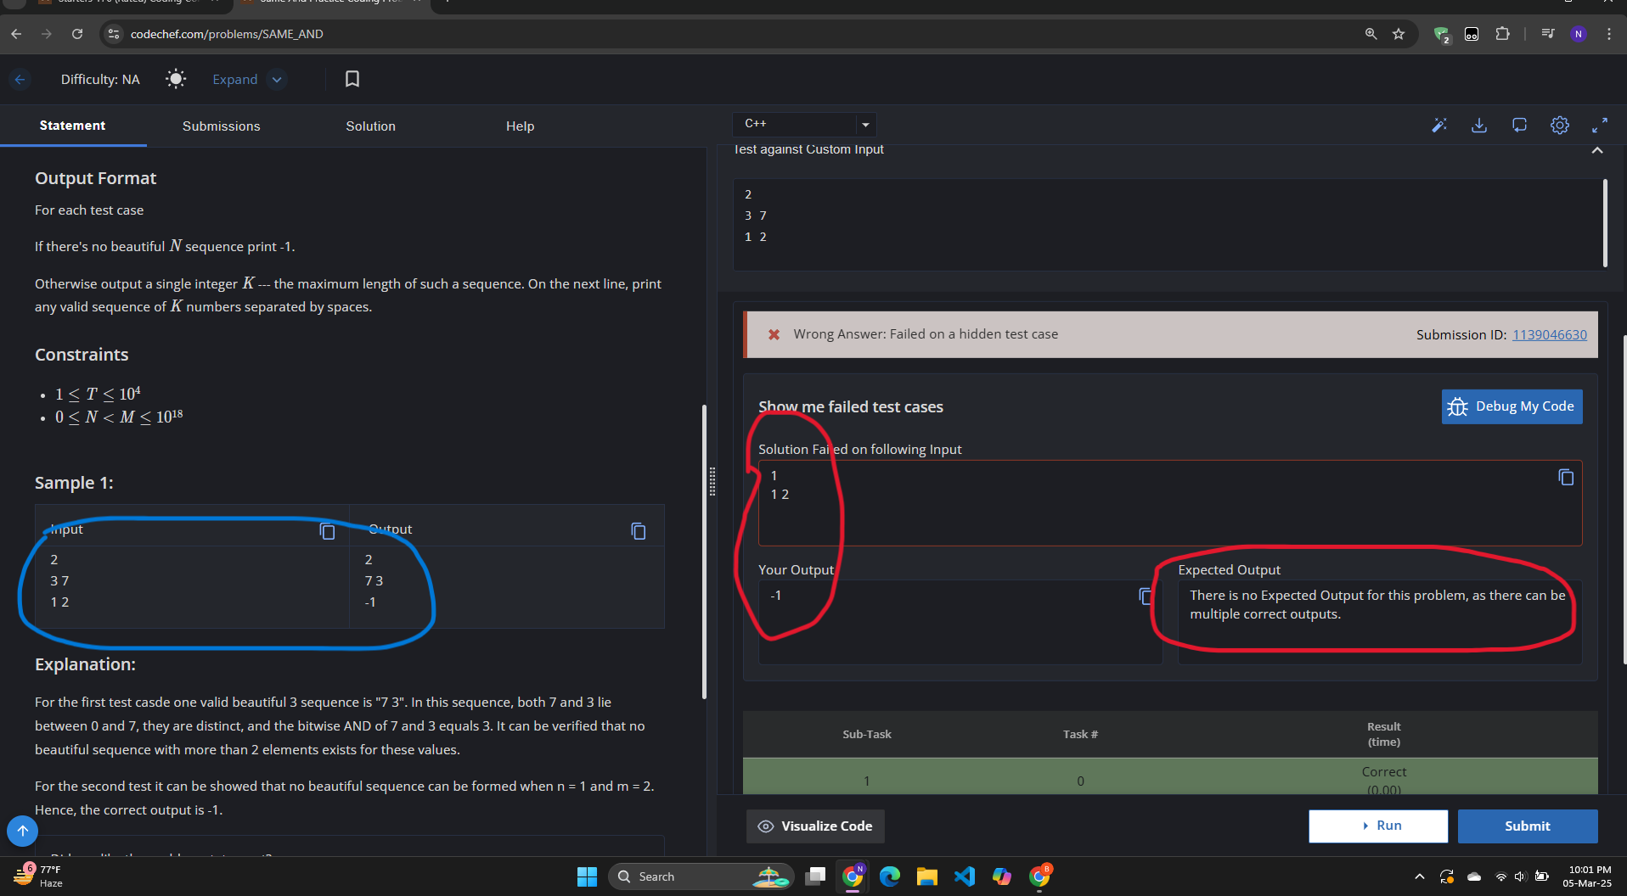Click the Sub-Task column header
This screenshot has height=896, width=1627.
coord(866,734)
